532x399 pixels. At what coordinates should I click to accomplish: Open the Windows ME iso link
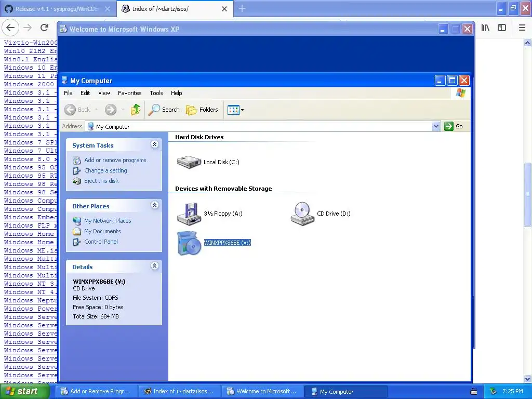pos(31,250)
